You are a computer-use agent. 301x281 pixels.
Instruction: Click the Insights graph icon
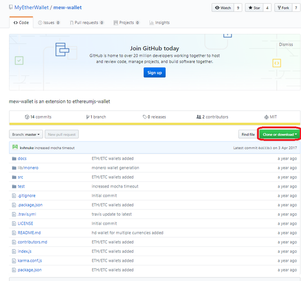click(151, 23)
